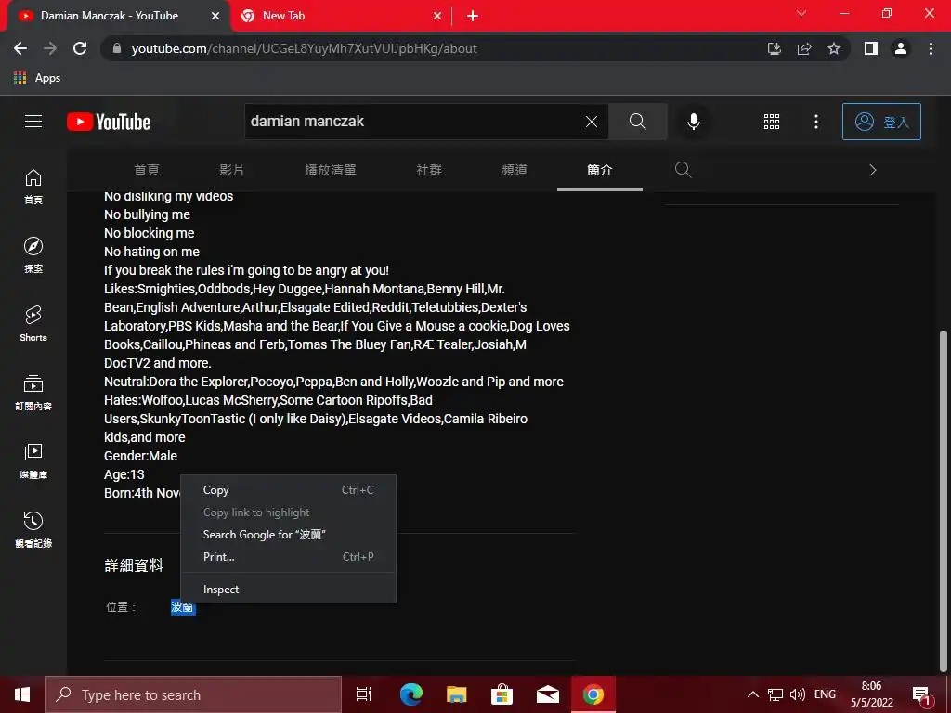The height and width of the screenshot is (713, 951).
Task: Clear the search box with the X icon
Action: tap(592, 122)
